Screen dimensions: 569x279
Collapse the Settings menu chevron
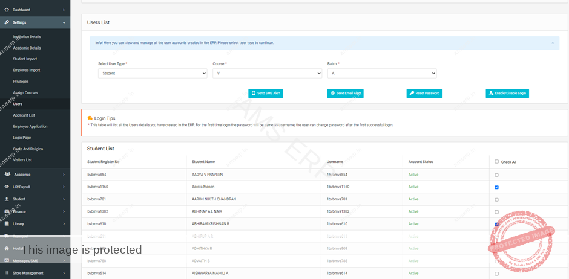click(64, 22)
